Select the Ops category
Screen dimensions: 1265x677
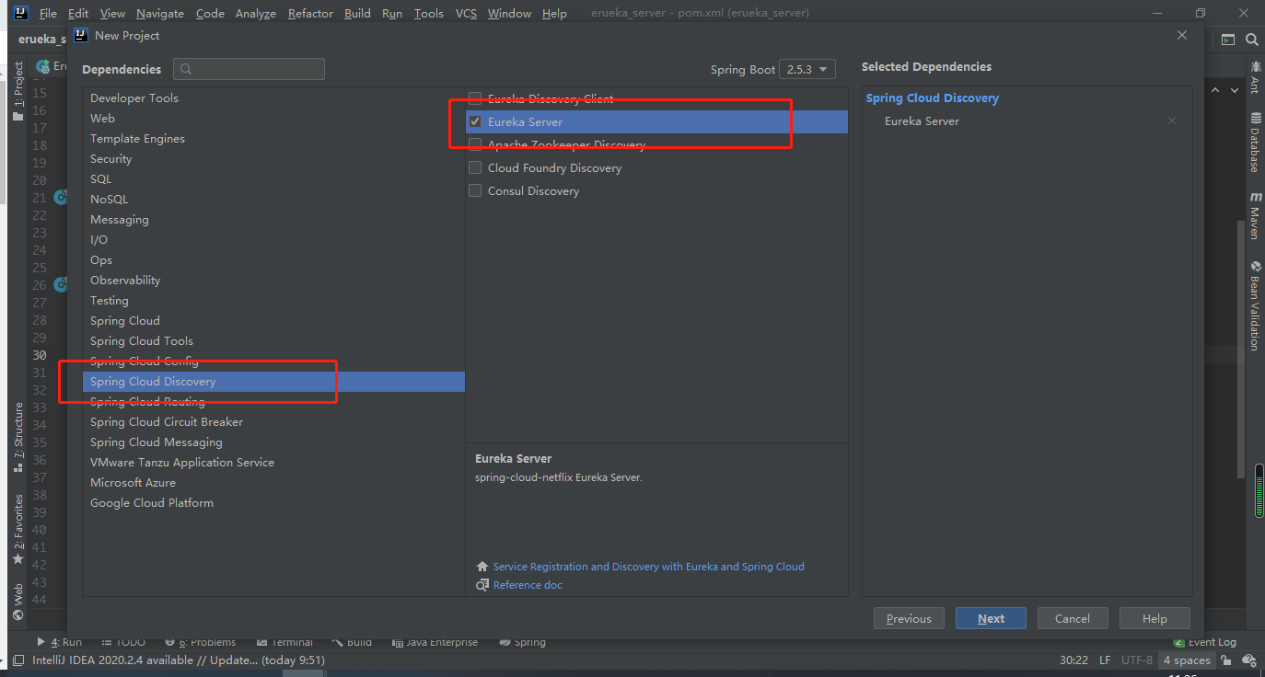[273, 259]
